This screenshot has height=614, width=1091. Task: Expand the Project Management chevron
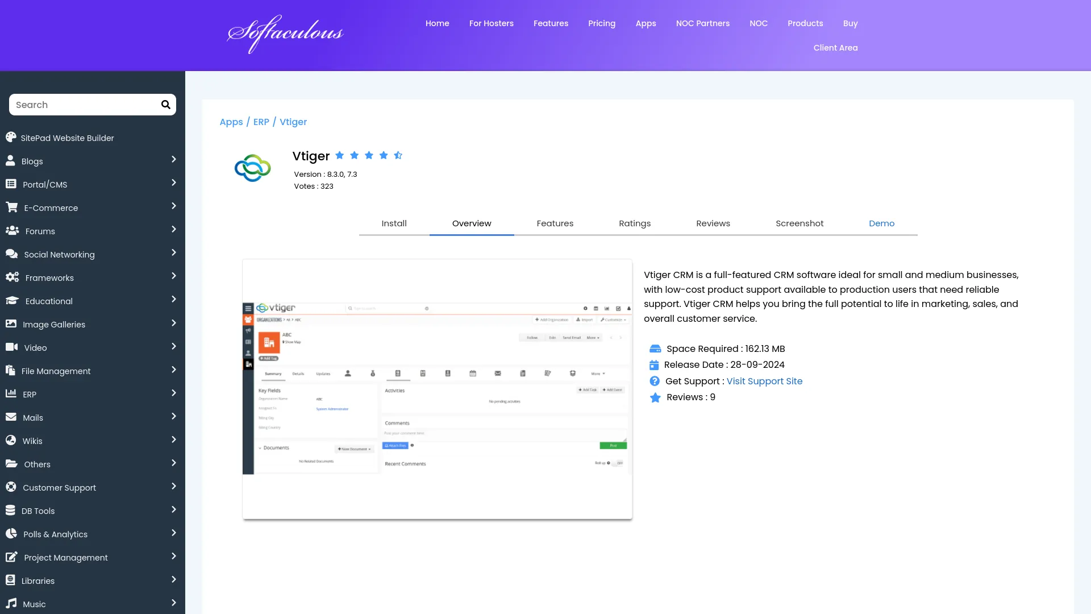click(174, 557)
